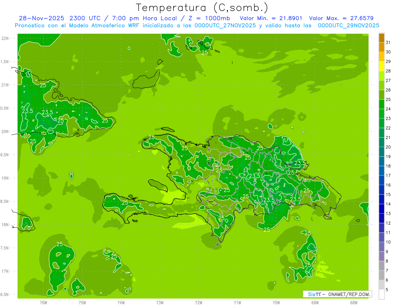The image size is (397, 307).
Task: Click the 74W longitude axis label
Action: 121,302
